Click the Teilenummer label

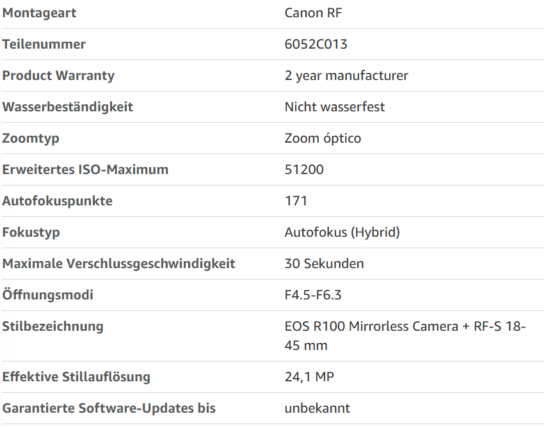click(x=44, y=44)
